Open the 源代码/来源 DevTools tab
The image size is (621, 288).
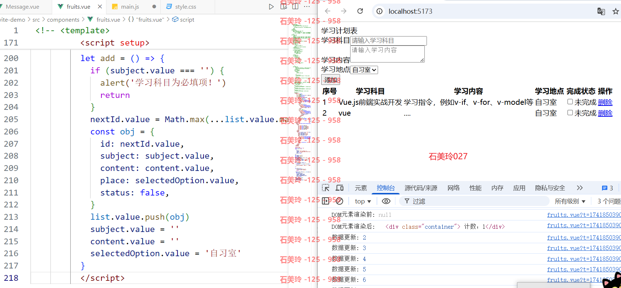421,188
